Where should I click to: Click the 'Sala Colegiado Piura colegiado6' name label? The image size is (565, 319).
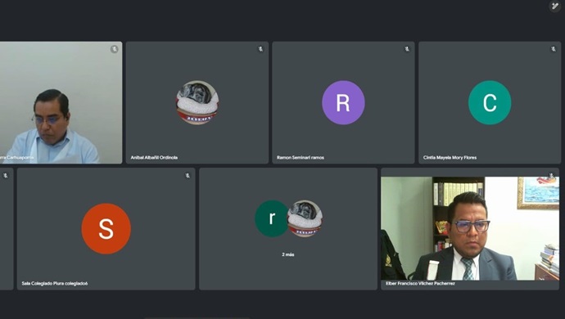tap(54, 284)
